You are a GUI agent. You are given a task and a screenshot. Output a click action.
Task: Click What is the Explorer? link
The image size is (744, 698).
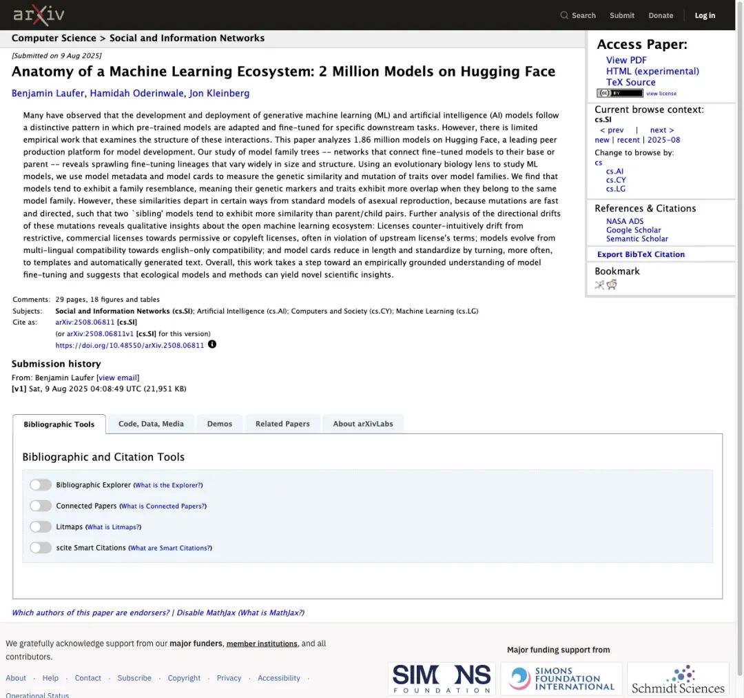168,485
